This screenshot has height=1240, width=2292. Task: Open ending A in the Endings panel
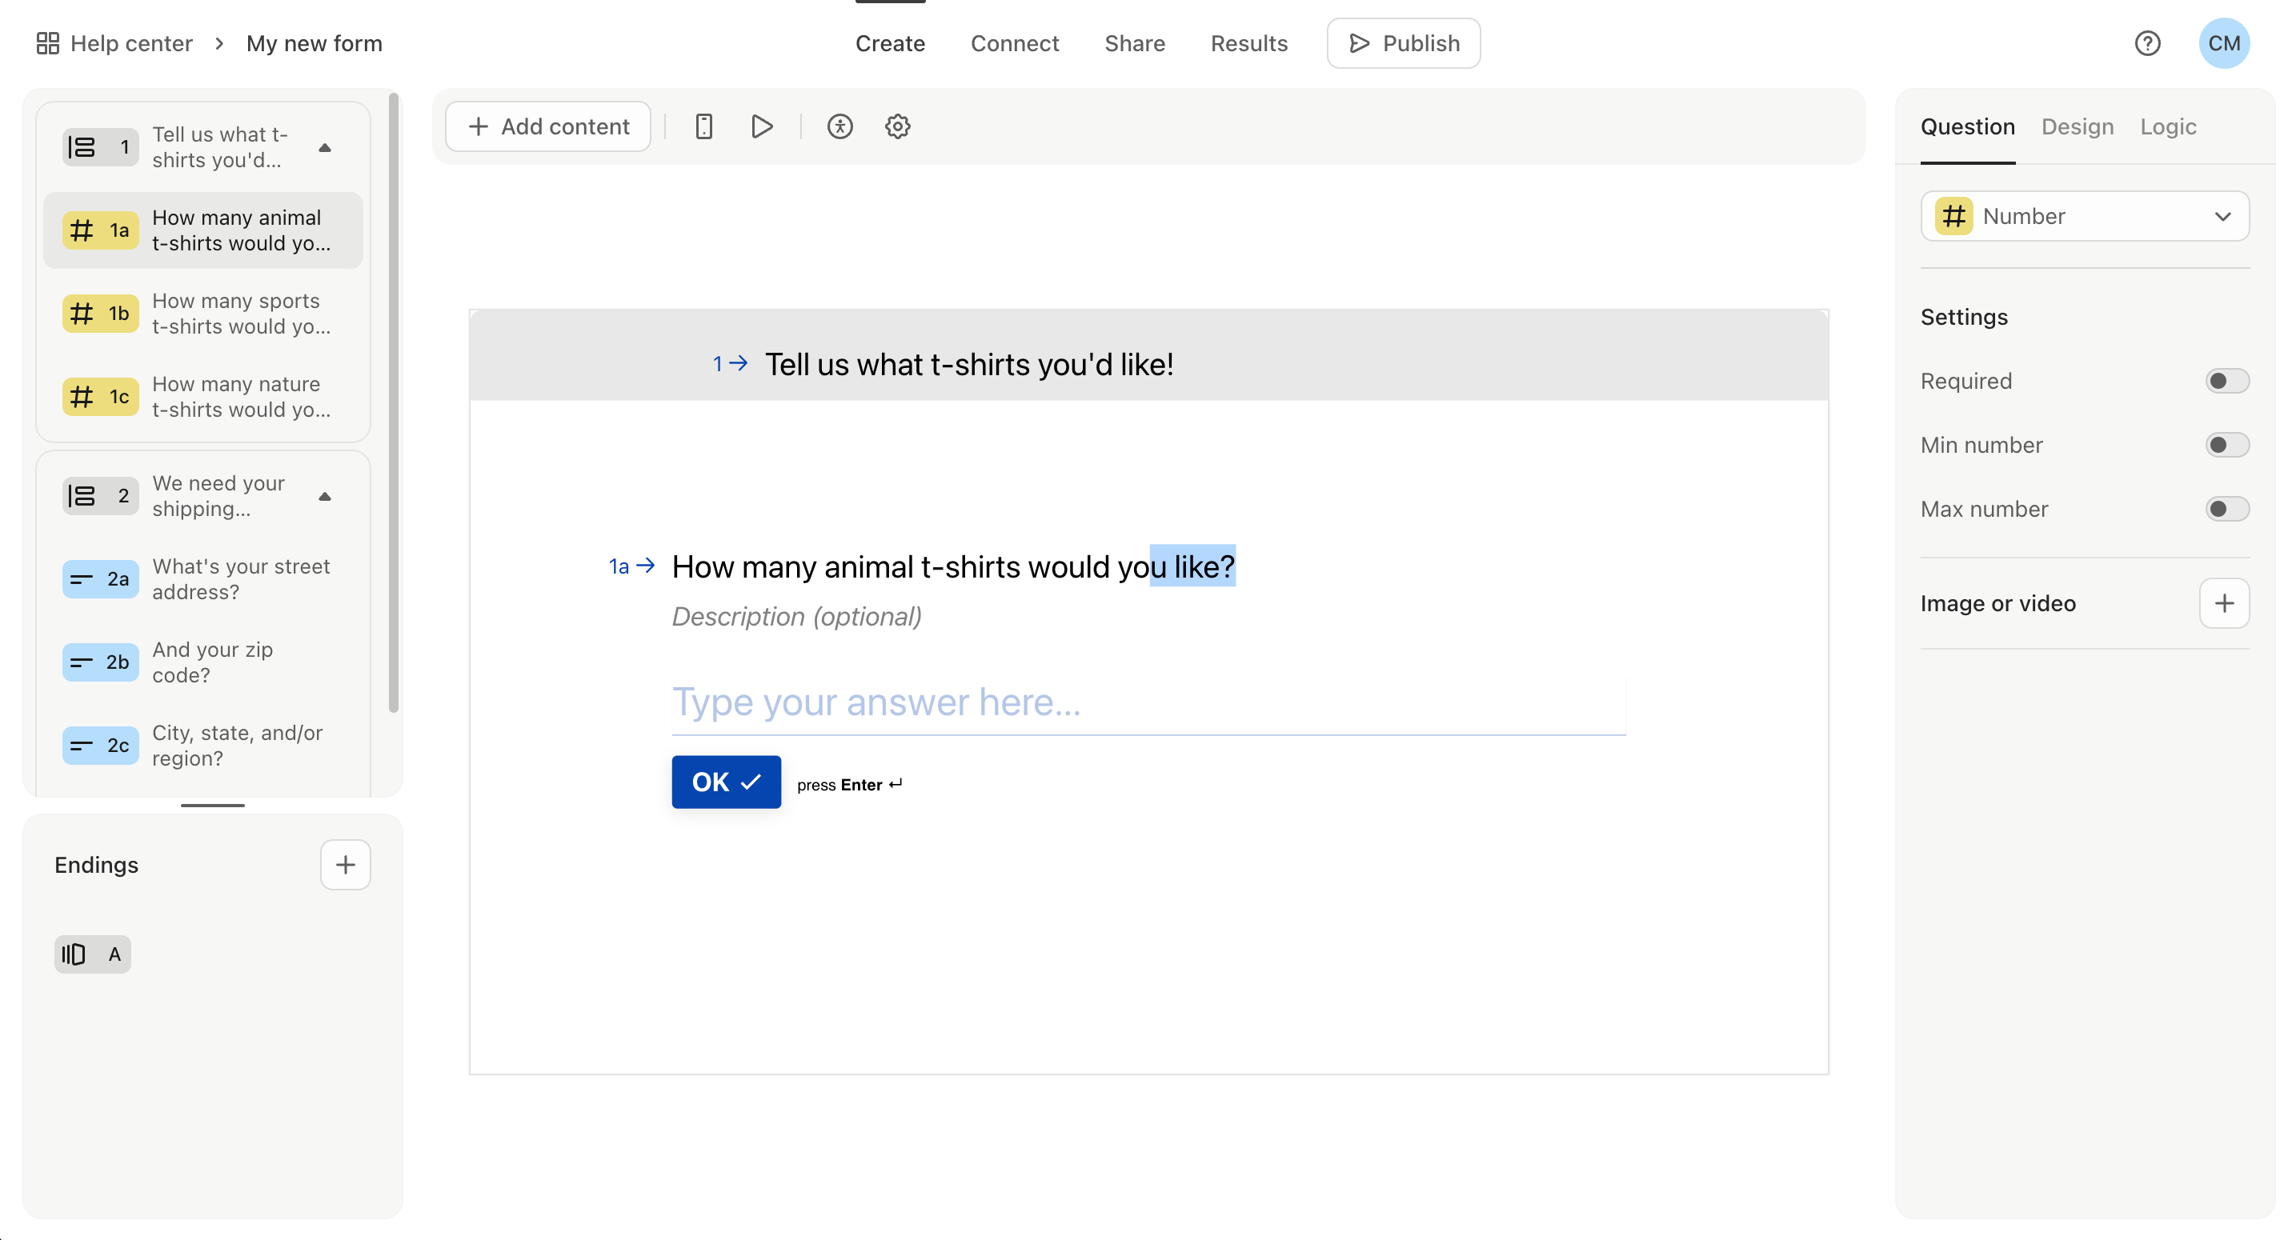(92, 953)
